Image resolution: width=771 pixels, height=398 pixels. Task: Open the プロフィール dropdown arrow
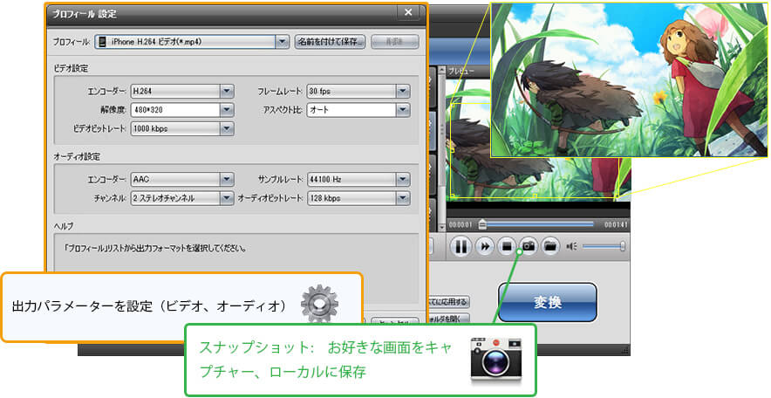(x=283, y=42)
